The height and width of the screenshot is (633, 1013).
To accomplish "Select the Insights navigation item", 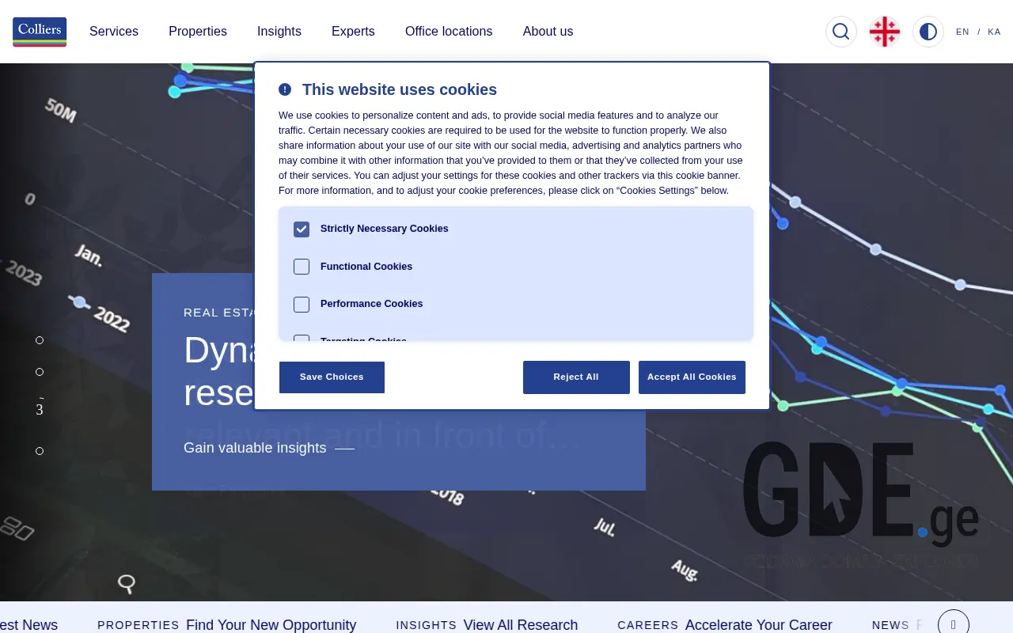I will coord(279,32).
